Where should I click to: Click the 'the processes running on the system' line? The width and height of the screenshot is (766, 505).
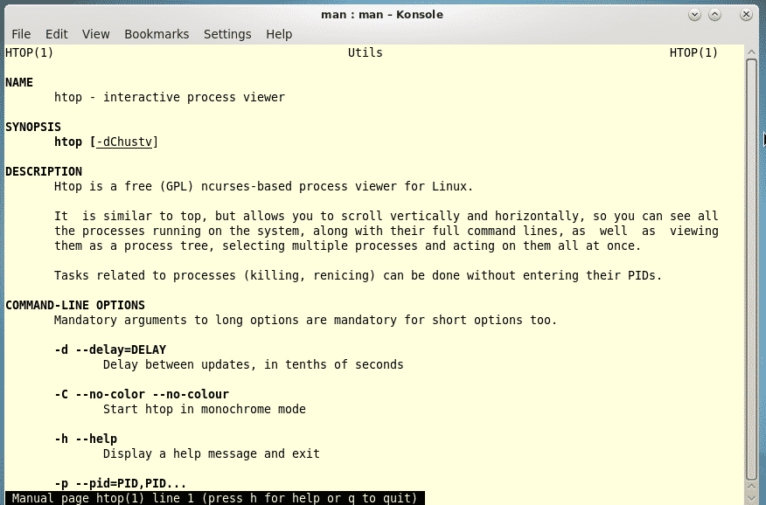coord(386,231)
